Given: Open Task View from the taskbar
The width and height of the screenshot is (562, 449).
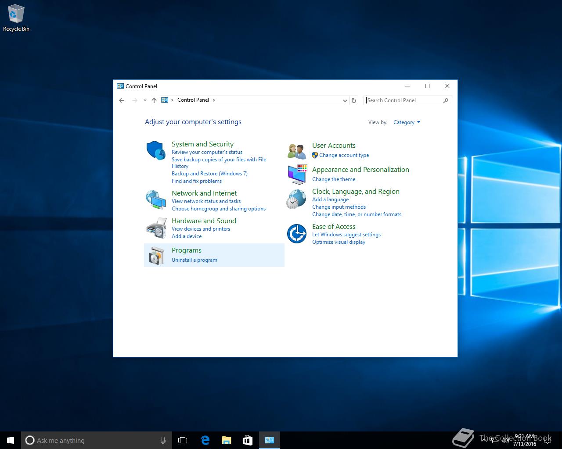Looking at the screenshot, I should click(183, 440).
